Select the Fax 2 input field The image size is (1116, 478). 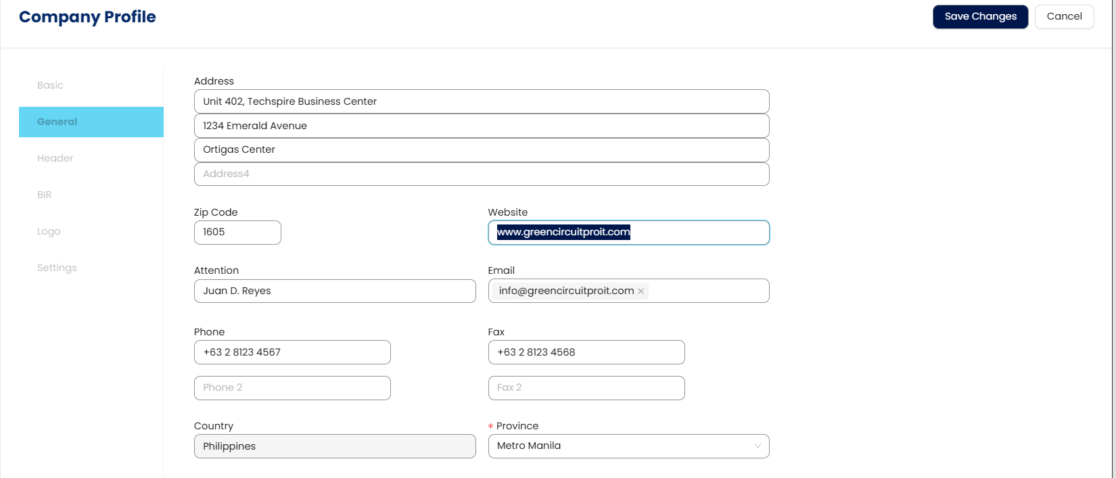pos(586,388)
